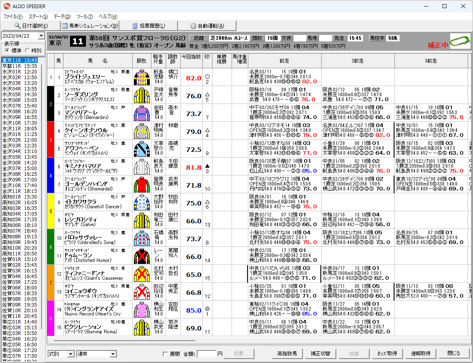Click the 3前走 column header
This screenshot has width=473, height=363.
pyautogui.click(x=431, y=61)
